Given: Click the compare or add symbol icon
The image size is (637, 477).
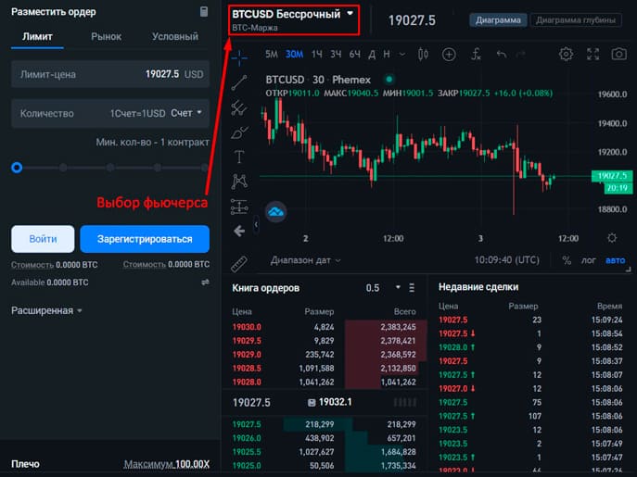Looking at the screenshot, I should (449, 54).
